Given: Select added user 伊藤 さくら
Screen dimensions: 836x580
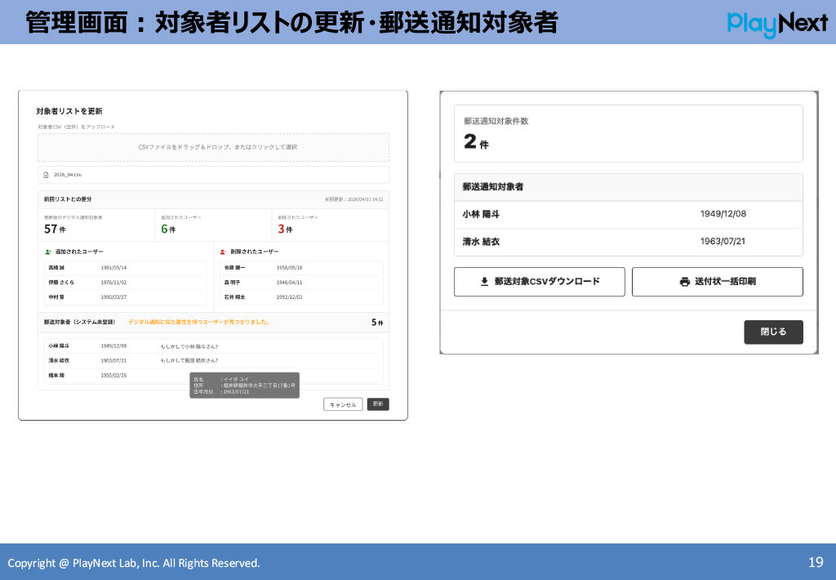Looking at the screenshot, I should click(x=61, y=283).
